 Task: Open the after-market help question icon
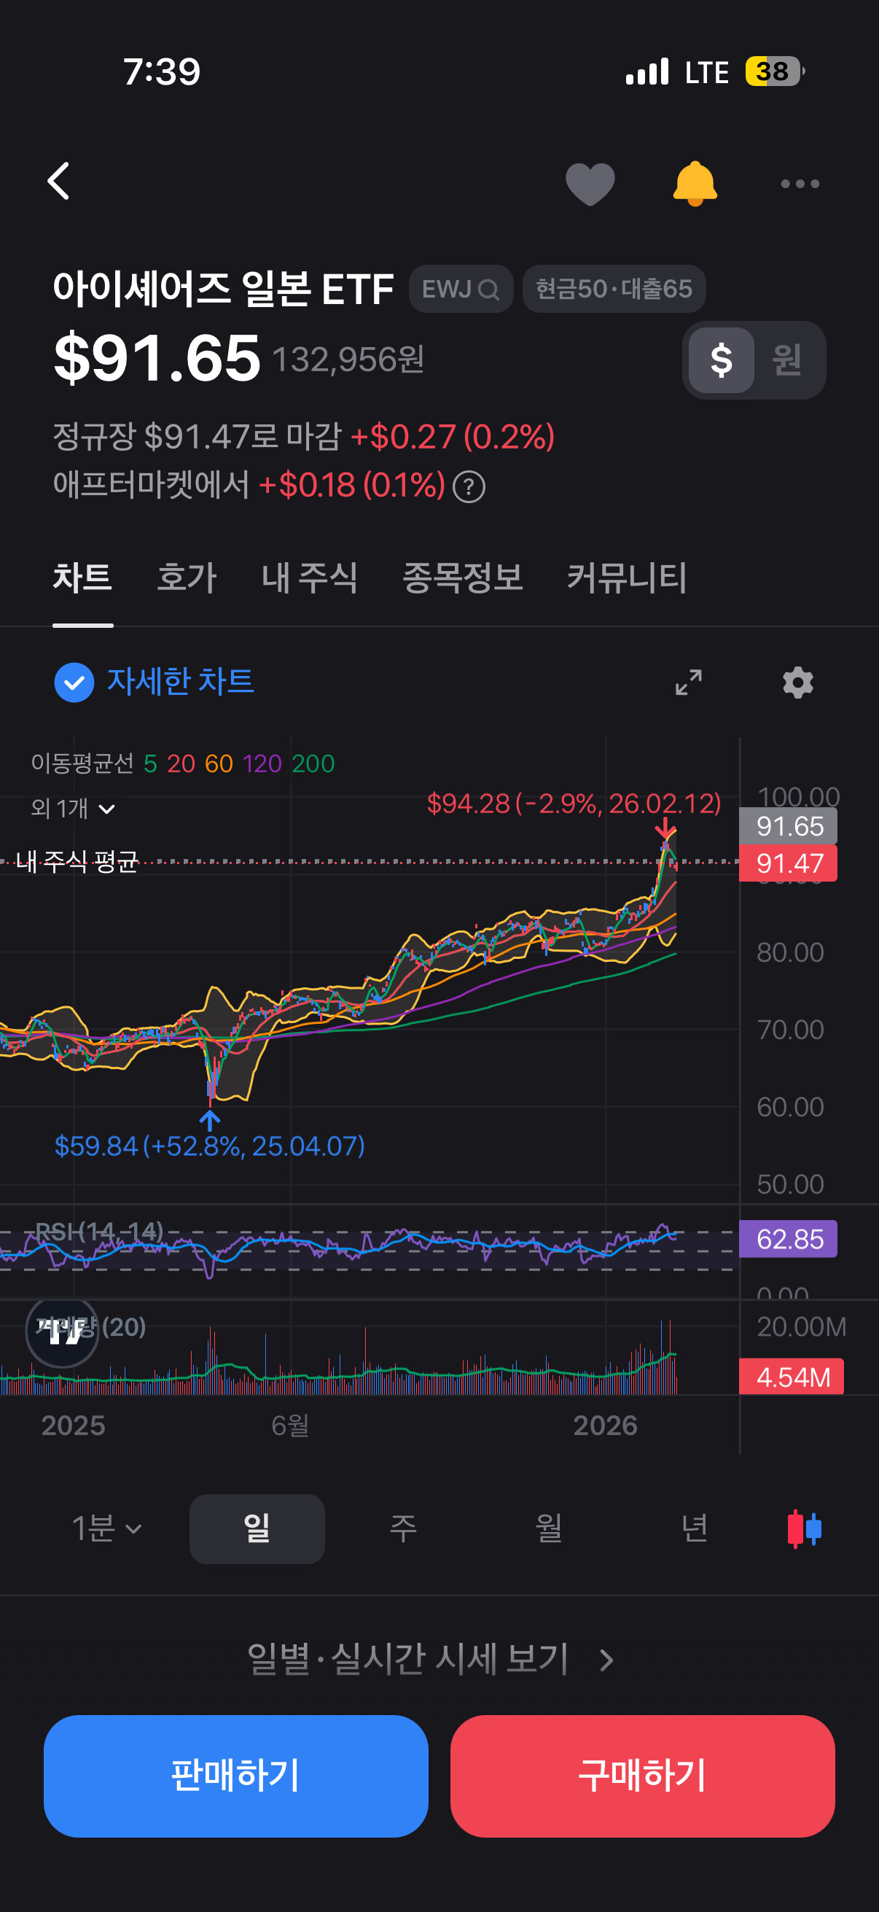tap(469, 487)
